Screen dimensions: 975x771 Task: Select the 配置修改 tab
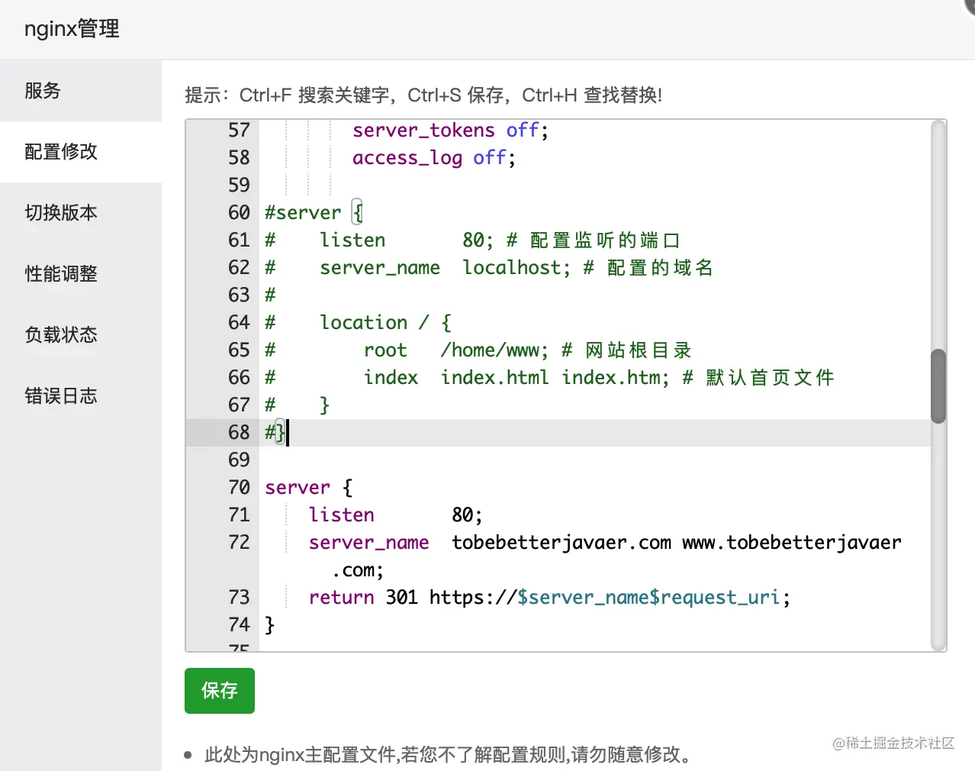pyautogui.click(x=80, y=152)
